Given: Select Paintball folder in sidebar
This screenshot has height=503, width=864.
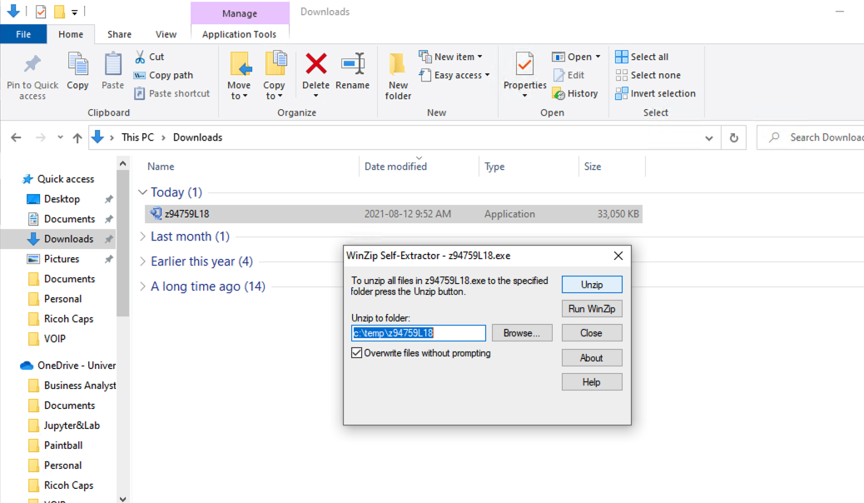Looking at the screenshot, I should [x=63, y=445].
